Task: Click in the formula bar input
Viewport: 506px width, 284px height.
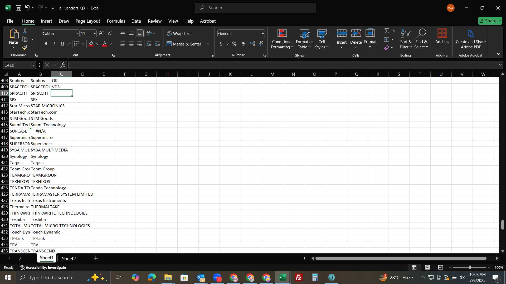Action: 283,65
